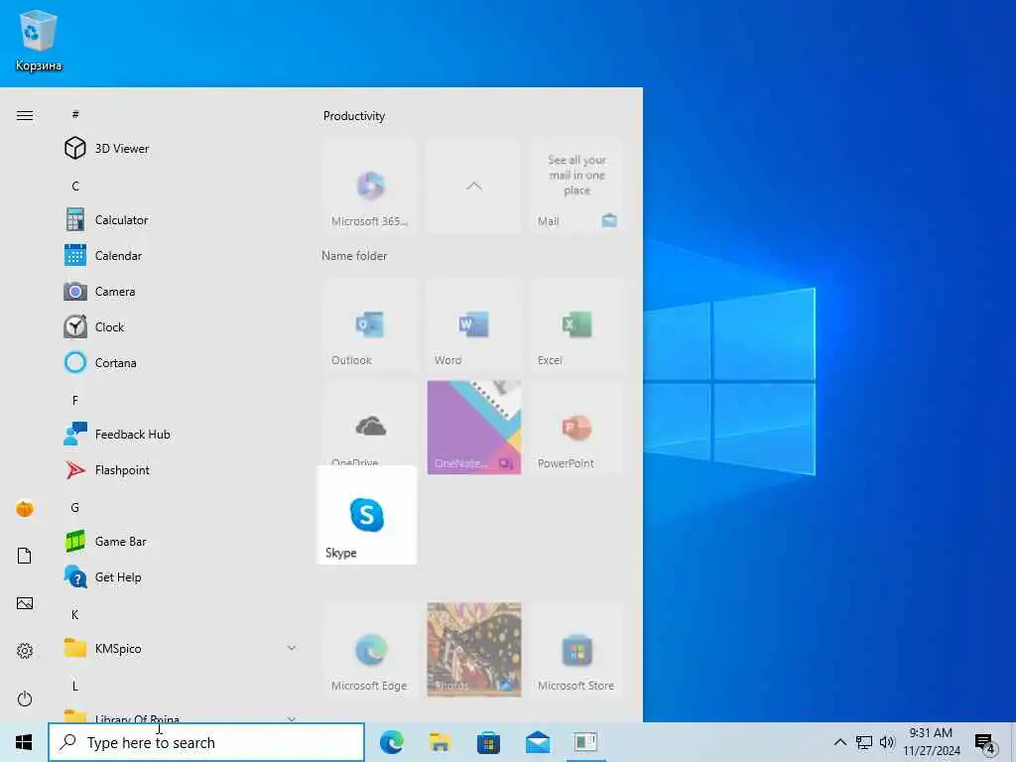Open the OneNote tile
This screenshot has width=1016, height=762.
pyautogui.click(x=473, y=428)
